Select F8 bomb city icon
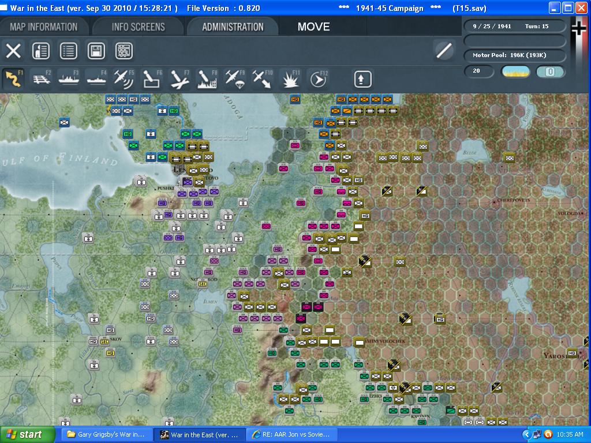The width and height of the screenshot is (591, 443). pos(207,79)
